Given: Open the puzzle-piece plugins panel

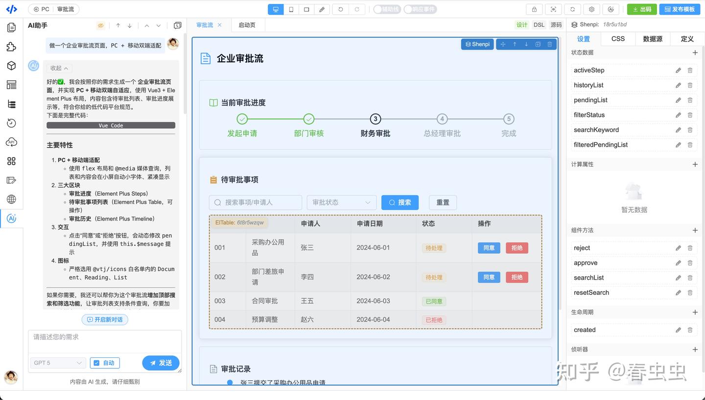Looking at the screenshot, I should (x=11, y=46).
